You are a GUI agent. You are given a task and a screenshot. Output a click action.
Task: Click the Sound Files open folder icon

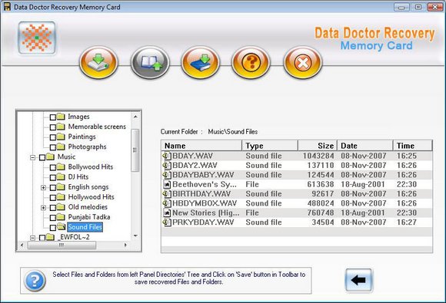61,227
